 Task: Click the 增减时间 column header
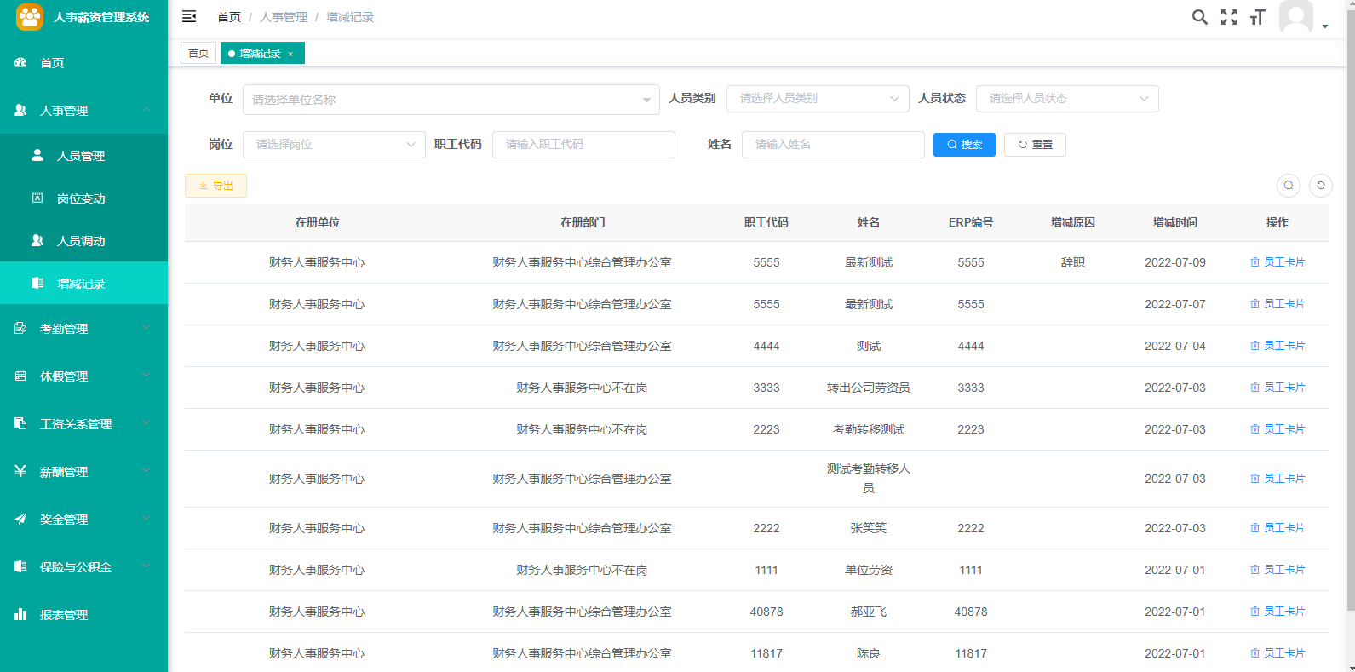(1175, 222)
